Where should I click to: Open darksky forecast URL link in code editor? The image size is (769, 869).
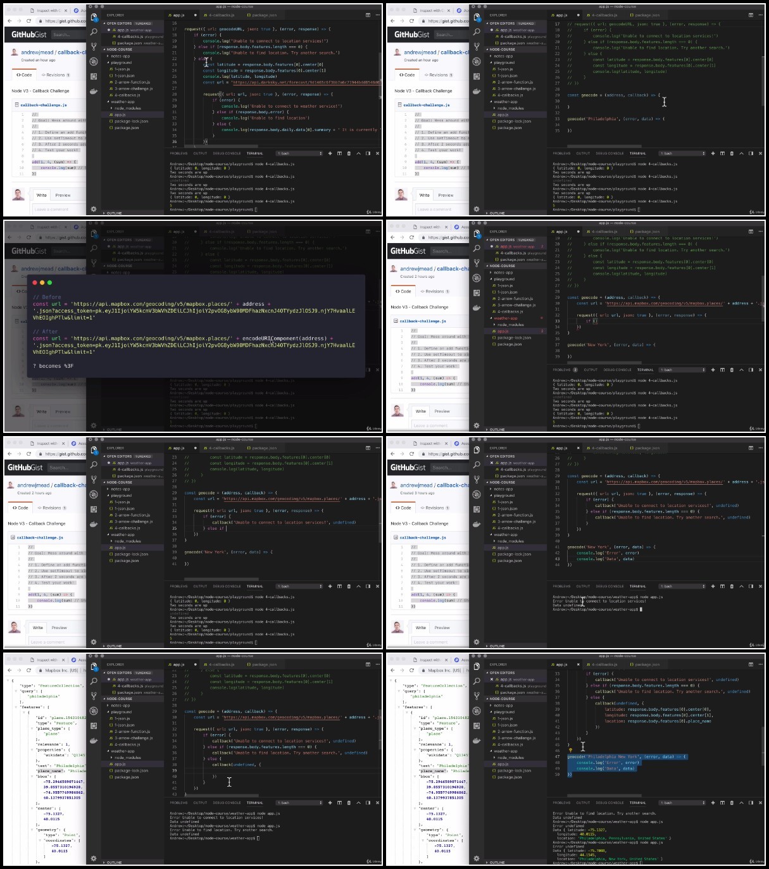click(306, 82)
